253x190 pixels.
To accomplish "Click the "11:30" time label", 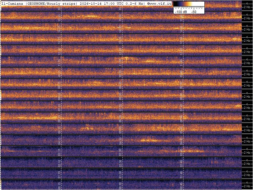I will pyautogui.click(x=120, y=63).
